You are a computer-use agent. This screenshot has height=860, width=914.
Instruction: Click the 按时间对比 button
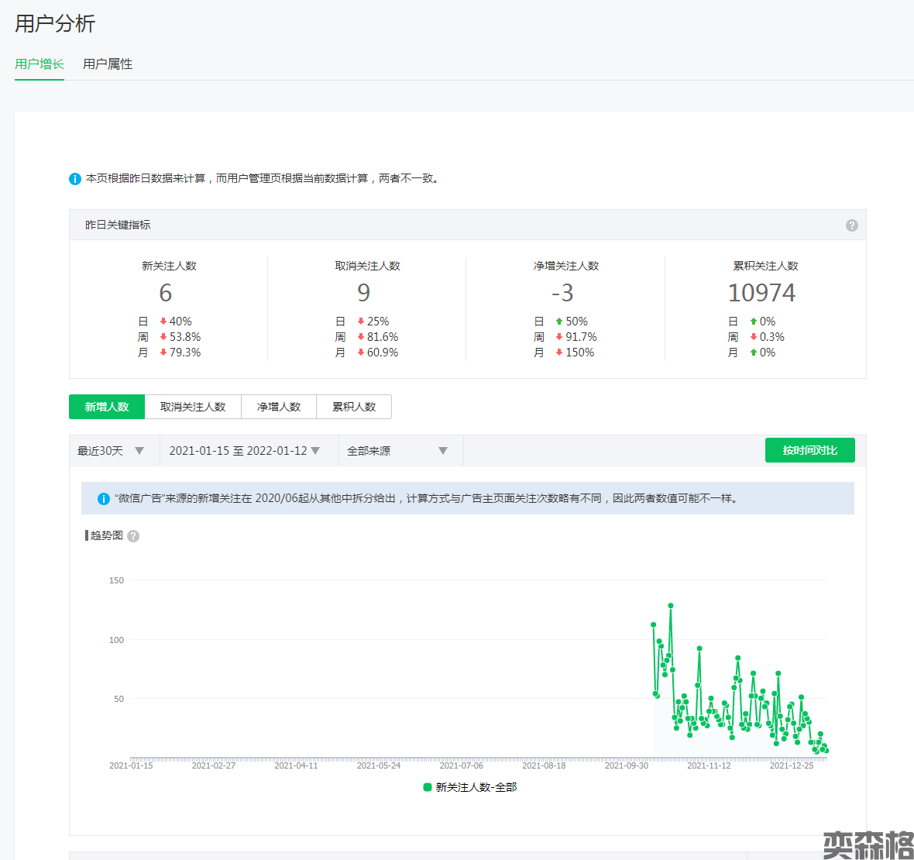[x=809, y=450]
